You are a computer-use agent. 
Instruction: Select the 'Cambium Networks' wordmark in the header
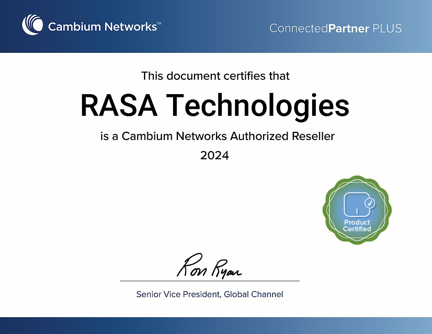tap(104, 27)
